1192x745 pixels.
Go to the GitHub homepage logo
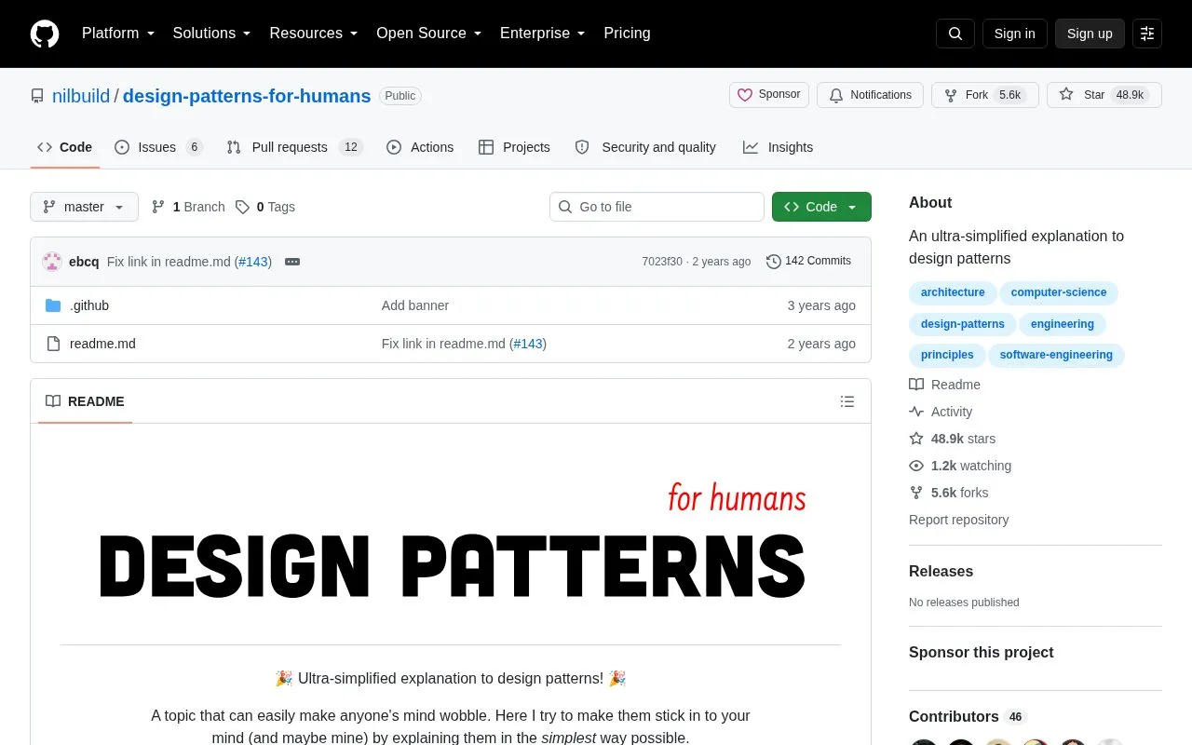(x=45, y=34)
